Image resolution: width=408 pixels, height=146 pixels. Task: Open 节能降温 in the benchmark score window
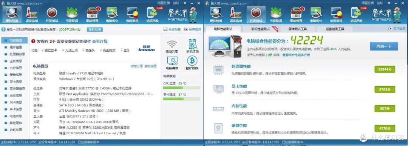tap(276, 15)
